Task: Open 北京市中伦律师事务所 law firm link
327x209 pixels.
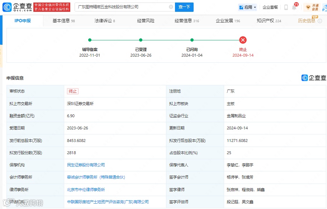Action: 86,190
